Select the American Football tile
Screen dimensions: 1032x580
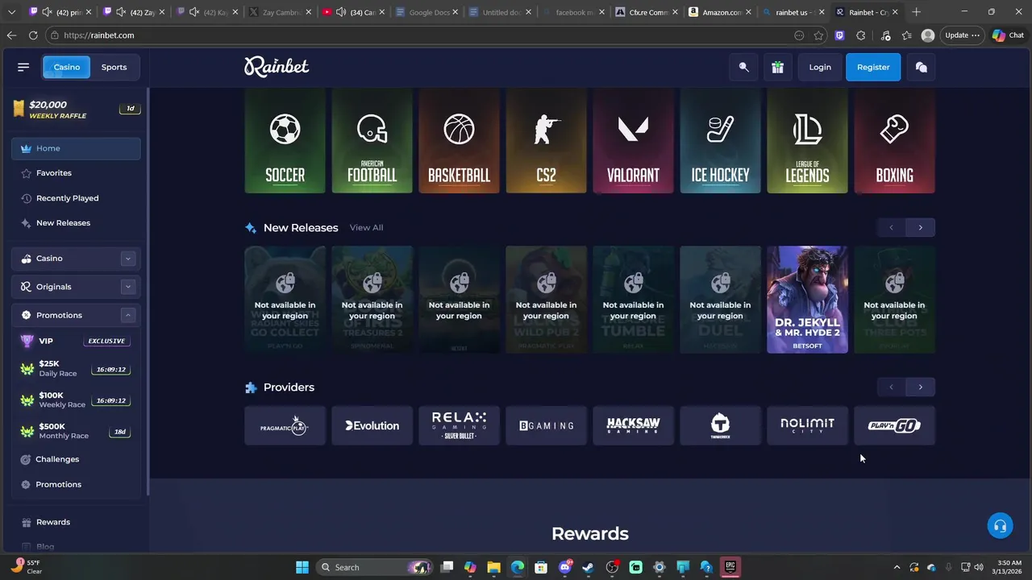coord(372,141)
